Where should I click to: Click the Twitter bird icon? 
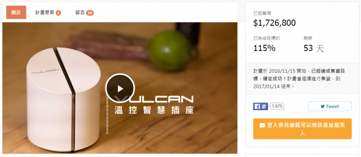[323, 106]
